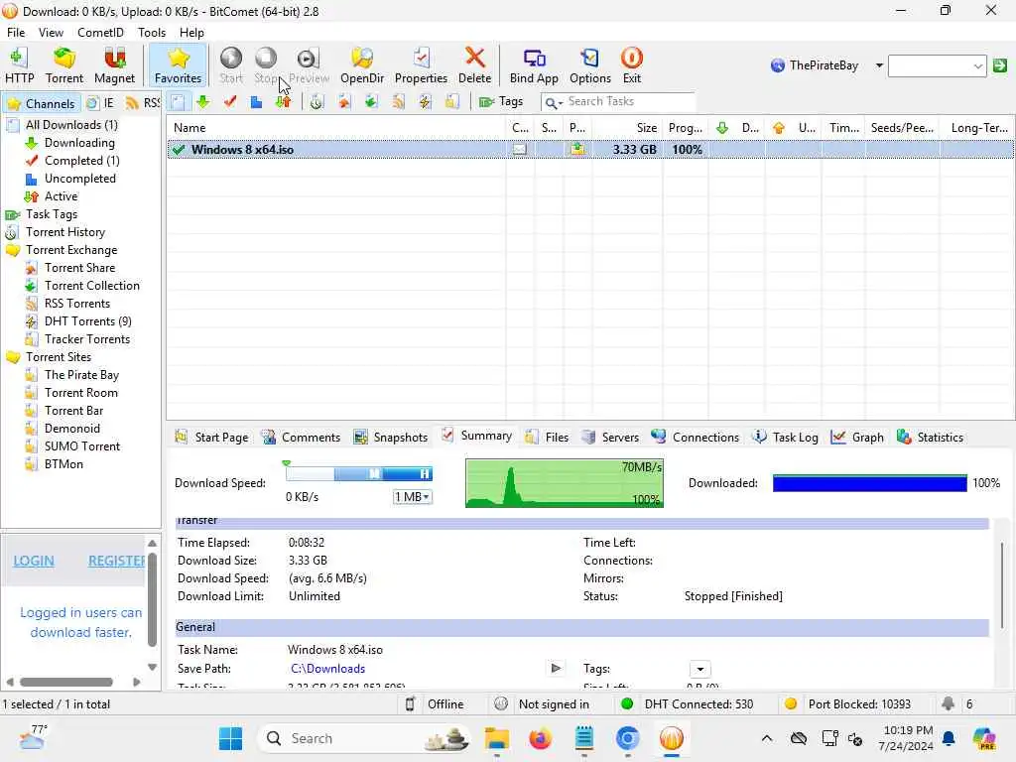Open File Explorer from the taskbar
The width and height of the screenshot is (1016, 762).
point(496,738)
